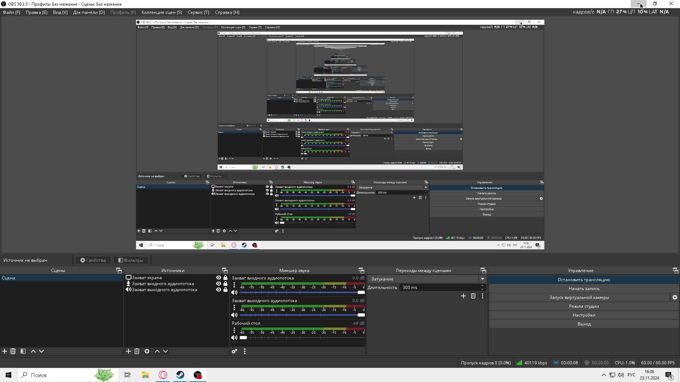Viewport: 680px width, 382px height.
Task: Toggle visibility of Захват входного аудиопотока source
Action: [x=219, y=284]
